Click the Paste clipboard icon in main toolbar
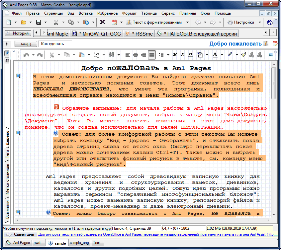 [86, 22]
